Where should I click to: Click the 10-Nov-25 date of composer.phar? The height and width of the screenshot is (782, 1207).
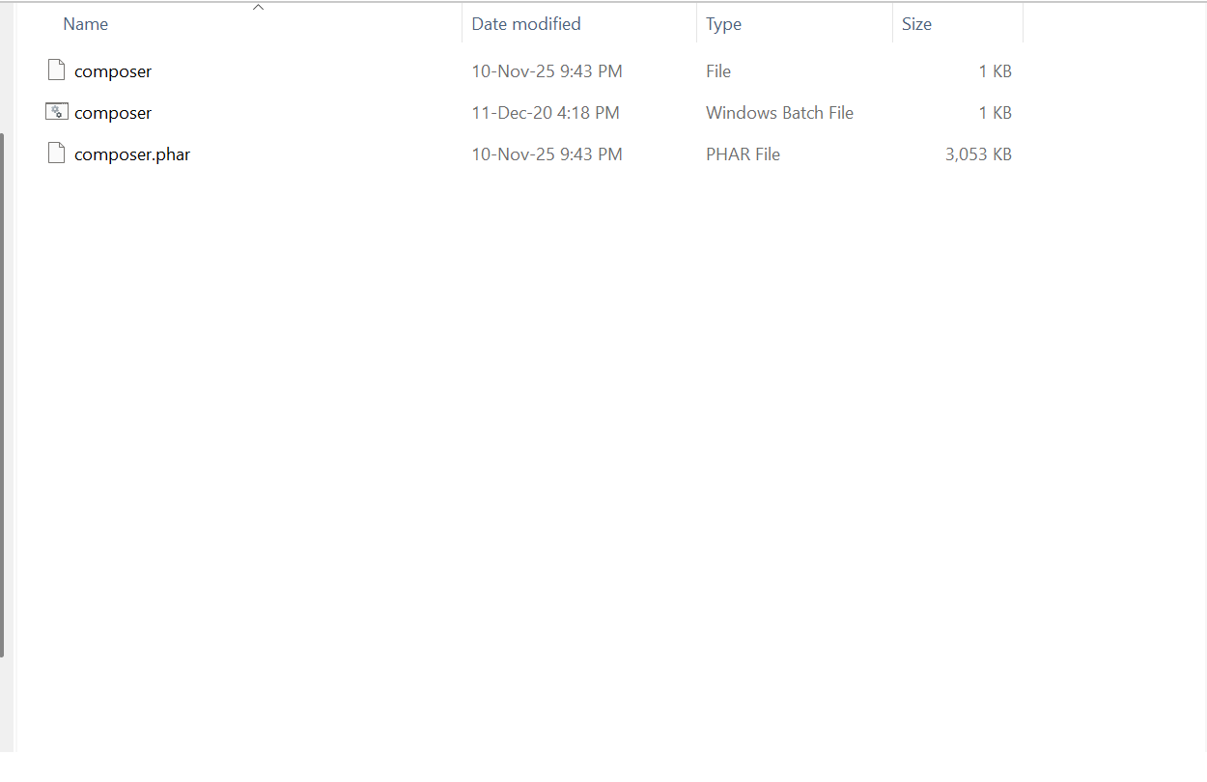coord(547,154)
